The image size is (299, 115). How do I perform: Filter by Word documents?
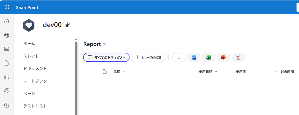pyautogui.click(x=194, y=57)
